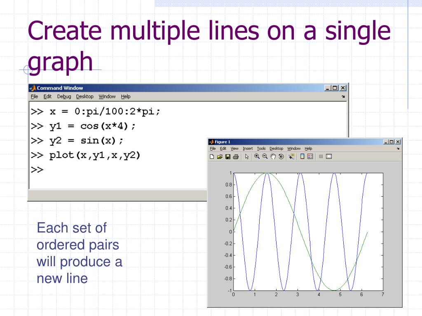Dock the Figure 1 window using arrow icon

coord(398,149)
